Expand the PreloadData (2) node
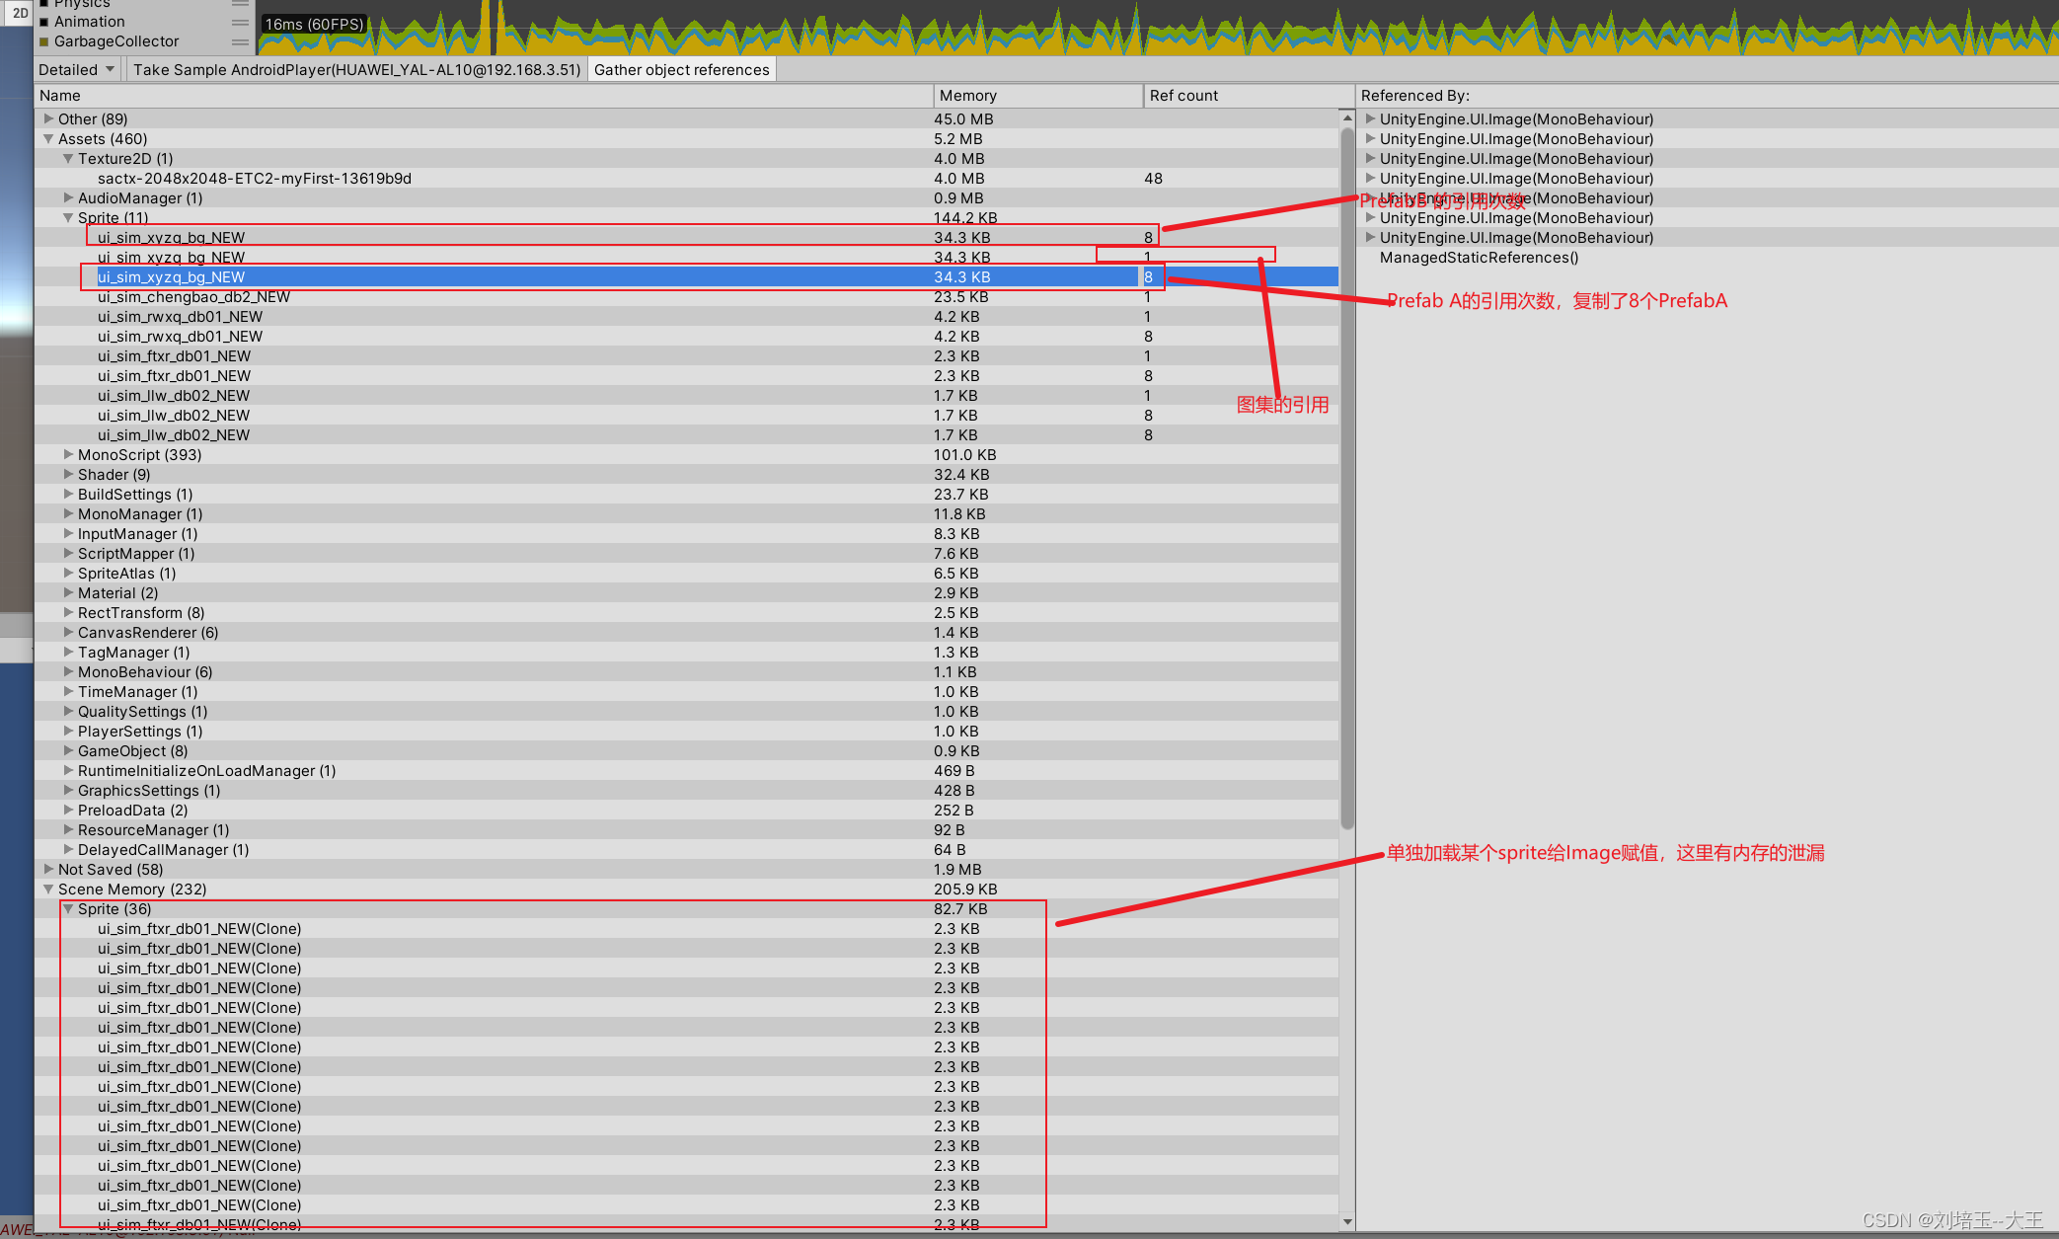The image size is (2059, 1239). pyautogui.click(x=68, y=810)
